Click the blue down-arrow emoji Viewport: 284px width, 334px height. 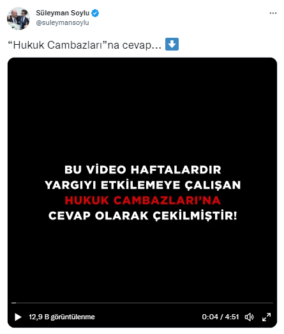(172, 44)
